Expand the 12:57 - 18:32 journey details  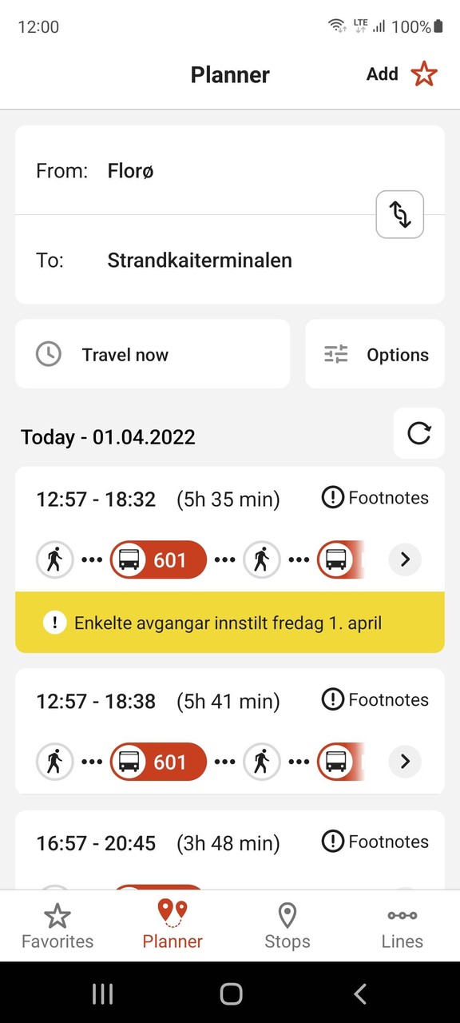pyautogui.click(x=405, y=559)
